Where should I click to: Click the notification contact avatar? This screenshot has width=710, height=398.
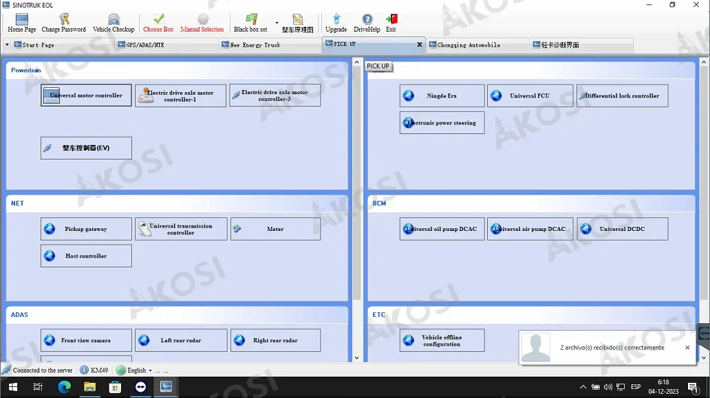(x=536, y=347)
